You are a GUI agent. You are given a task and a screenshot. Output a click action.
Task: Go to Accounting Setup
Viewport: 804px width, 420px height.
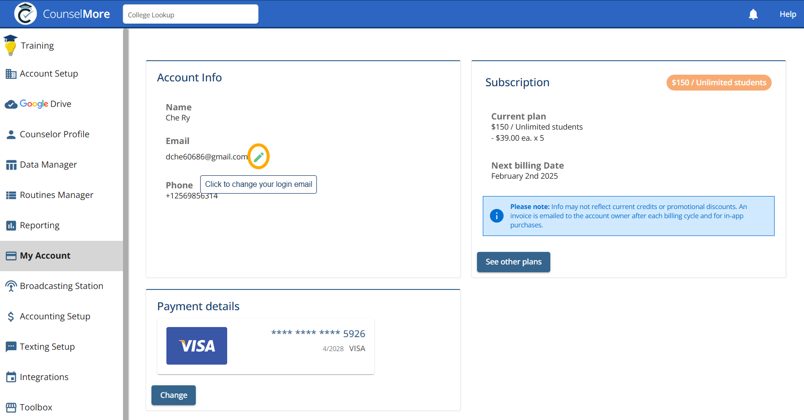coord(61,316)
